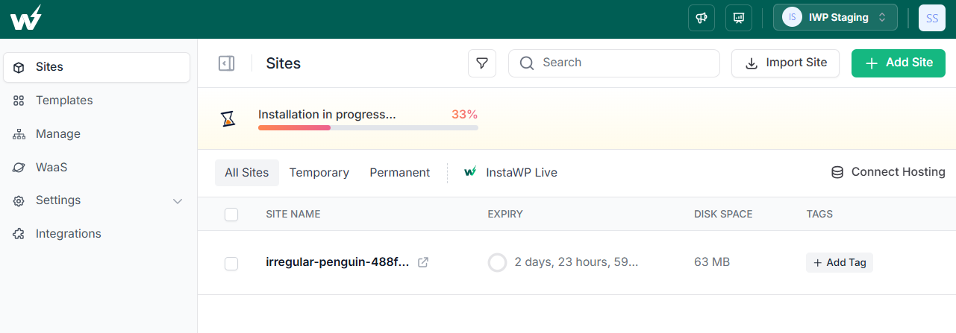Open the announcements megaphone icon
The image size is (956, 333).
[702, 18]
